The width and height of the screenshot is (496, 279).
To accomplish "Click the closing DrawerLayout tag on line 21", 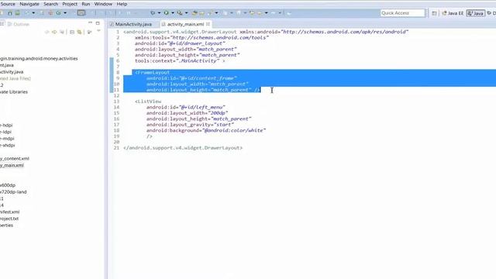I will click(x=183, y=148).
